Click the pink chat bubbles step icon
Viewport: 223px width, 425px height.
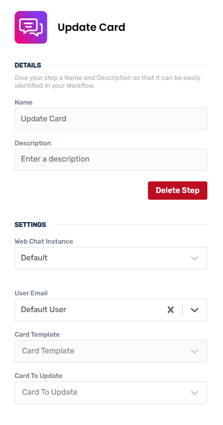(x=31, y=27)
